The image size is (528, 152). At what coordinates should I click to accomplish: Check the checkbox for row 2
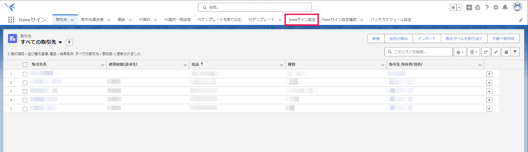[x=25, y=83]
